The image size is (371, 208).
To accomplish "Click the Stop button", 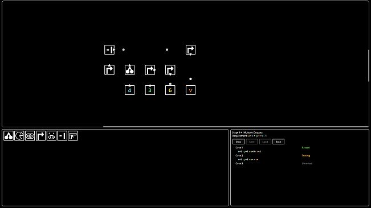I will [x=238, y=142].
